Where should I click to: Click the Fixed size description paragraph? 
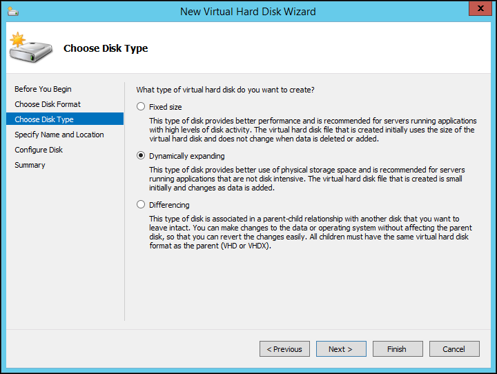312,130
